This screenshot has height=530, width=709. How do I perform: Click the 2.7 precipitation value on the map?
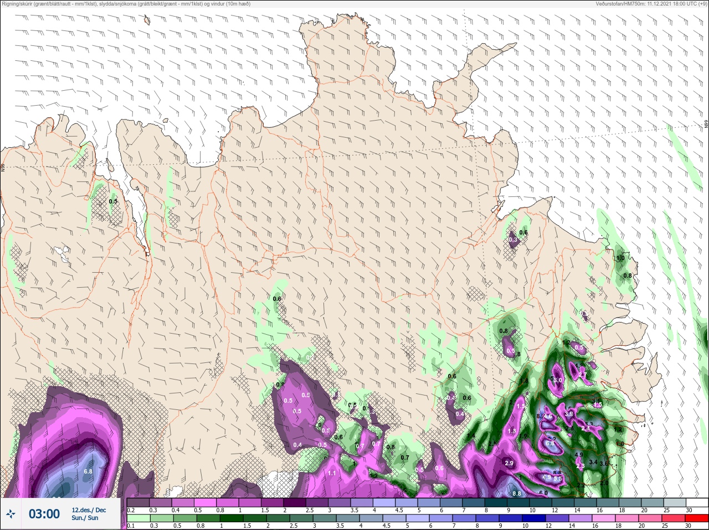point(583,375)
